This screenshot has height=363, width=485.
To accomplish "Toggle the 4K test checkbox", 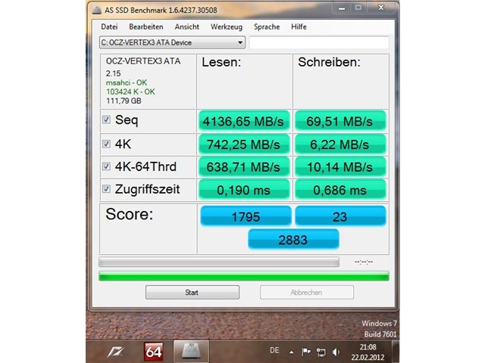I will 106,143.
